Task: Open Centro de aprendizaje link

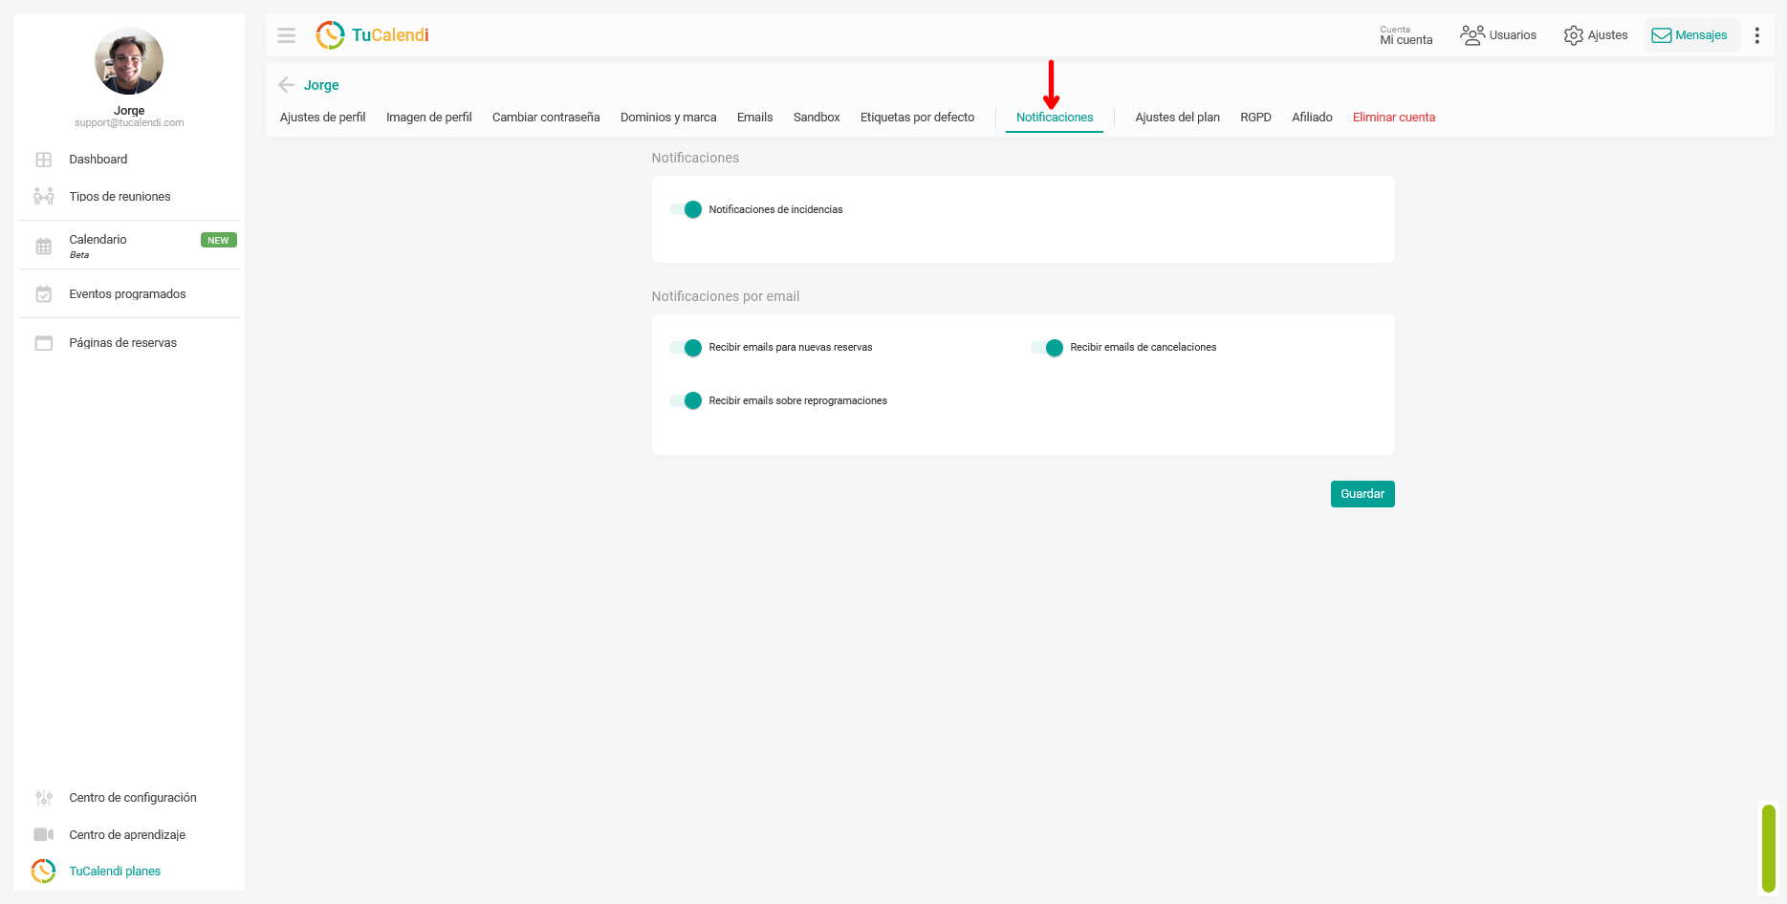Action: click(x=129, y=835)
